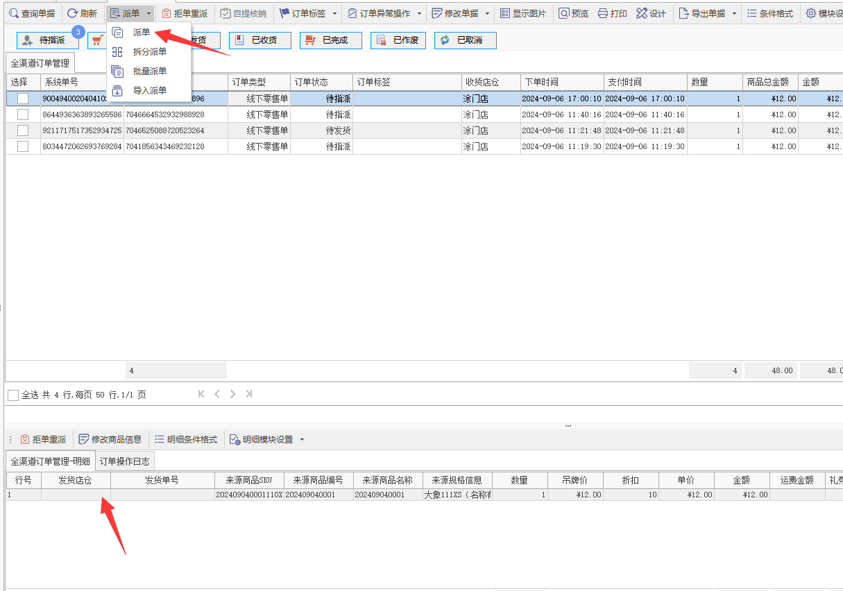Viewport: 843px width, 591px height.
Task: Sort by 订单状态 column header
Action: point(321,82)
